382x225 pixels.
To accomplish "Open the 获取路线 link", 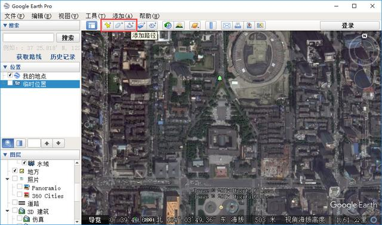I will (x=29, y=57).
